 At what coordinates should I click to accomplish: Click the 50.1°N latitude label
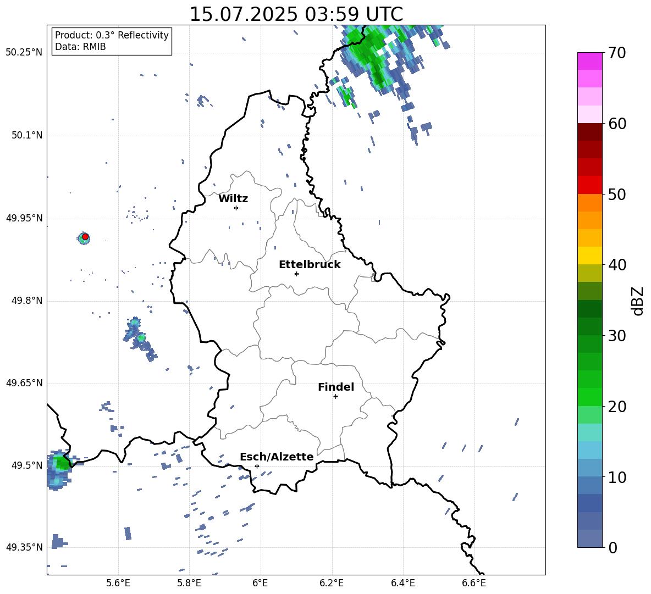[x=27, y=136]
